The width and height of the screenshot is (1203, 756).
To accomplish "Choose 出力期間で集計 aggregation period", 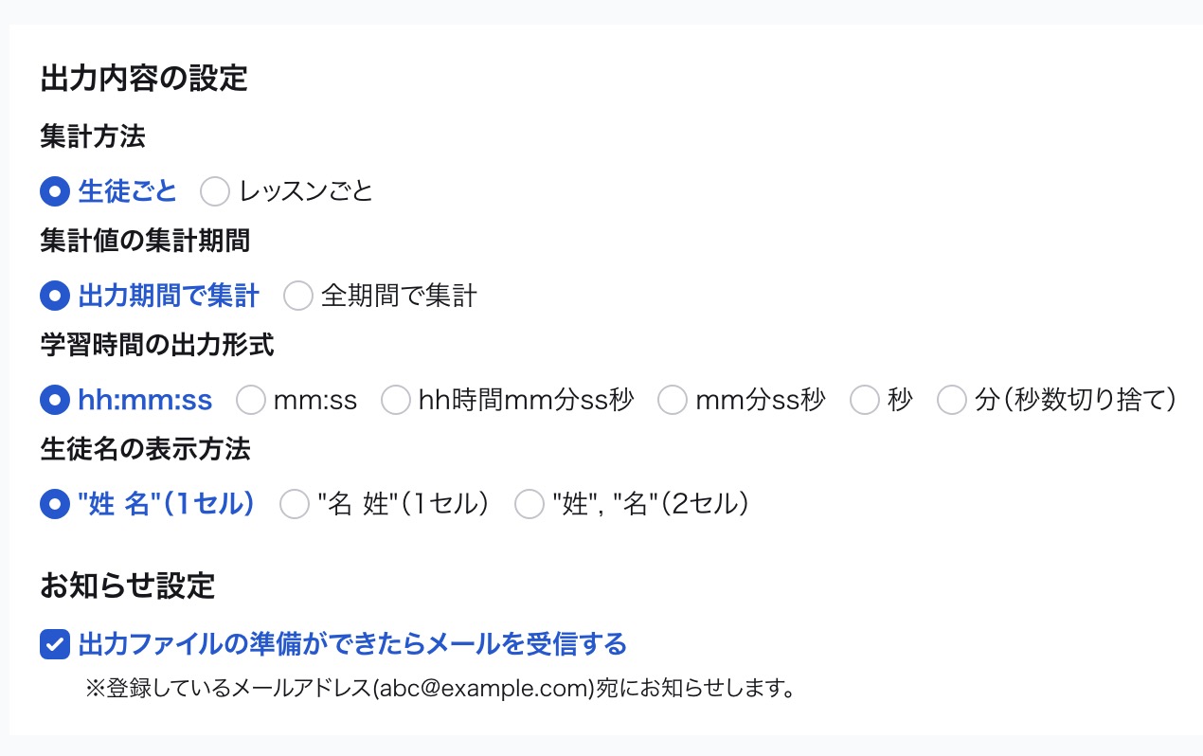I will click(x=55, y=296).
